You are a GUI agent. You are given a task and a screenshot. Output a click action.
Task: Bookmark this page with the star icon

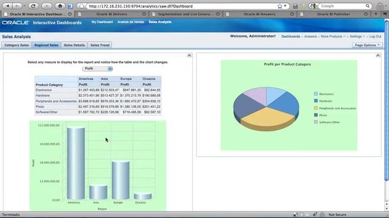(x=280, y=6)
